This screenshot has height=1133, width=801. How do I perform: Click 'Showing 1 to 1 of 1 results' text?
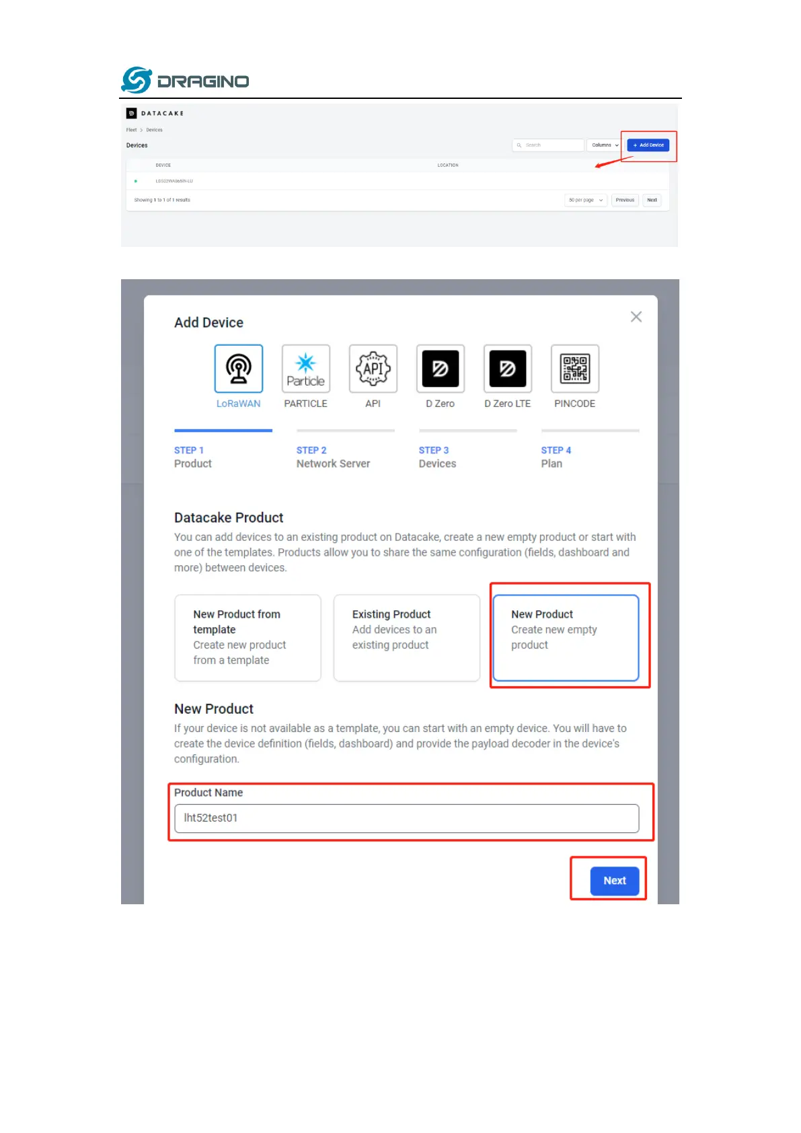coord(162,200)
